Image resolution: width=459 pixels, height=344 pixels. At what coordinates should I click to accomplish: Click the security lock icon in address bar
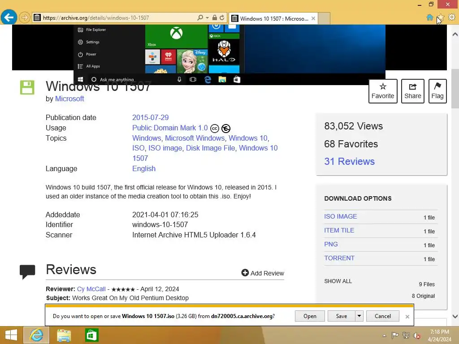(x=215, y=17)
